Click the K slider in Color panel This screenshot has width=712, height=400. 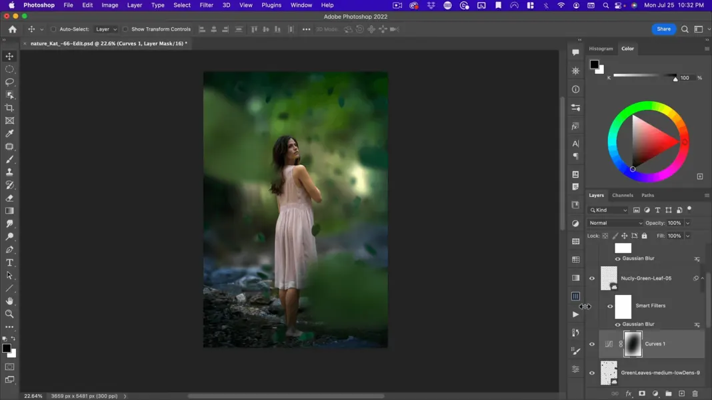(644, 76)
